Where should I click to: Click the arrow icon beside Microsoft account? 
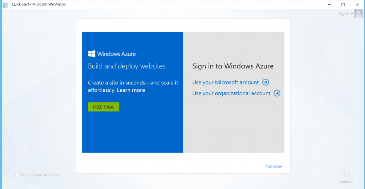tap(266, 82)
